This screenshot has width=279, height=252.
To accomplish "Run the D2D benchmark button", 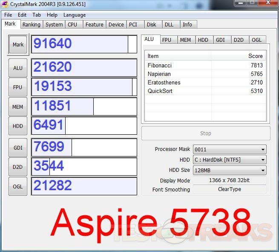I will click(x=18, y=167).
